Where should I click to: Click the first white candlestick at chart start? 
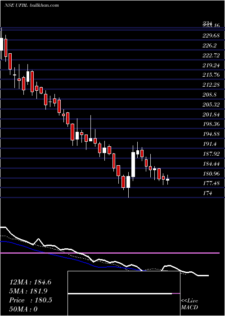click(2, 44)
